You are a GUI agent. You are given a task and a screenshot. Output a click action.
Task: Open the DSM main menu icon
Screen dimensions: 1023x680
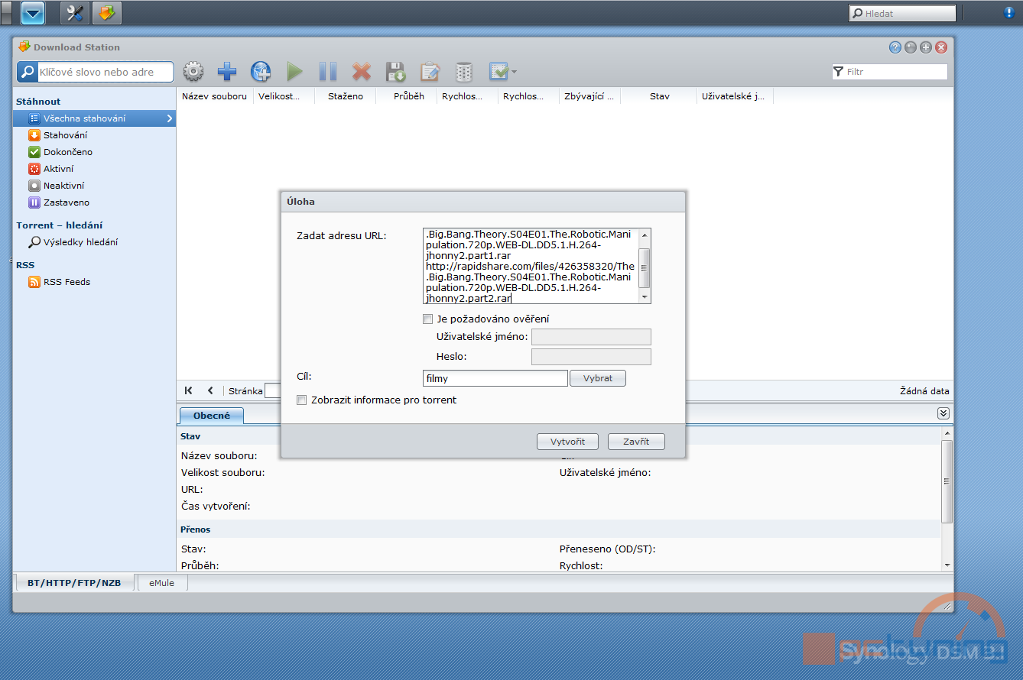(x=33, y=13)
